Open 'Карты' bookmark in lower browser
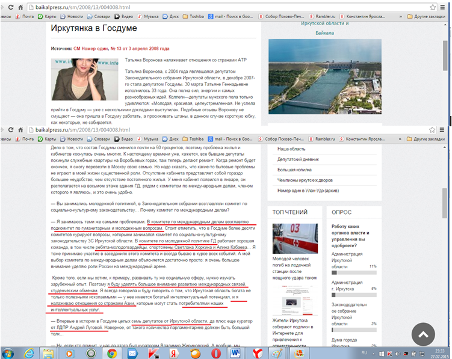452x359 pixels. [47, 139]
